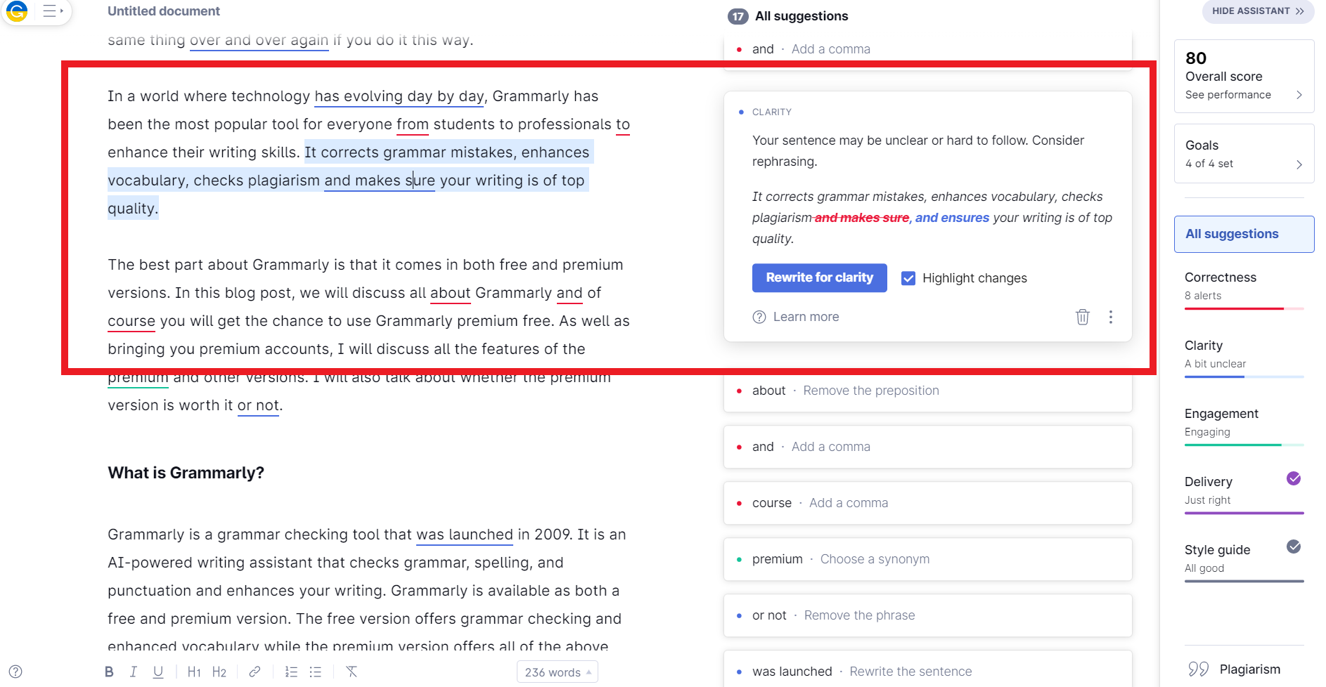Switch to the All suggestions view
This screenshot has width=1326, height=687.
click(1243, 234)
